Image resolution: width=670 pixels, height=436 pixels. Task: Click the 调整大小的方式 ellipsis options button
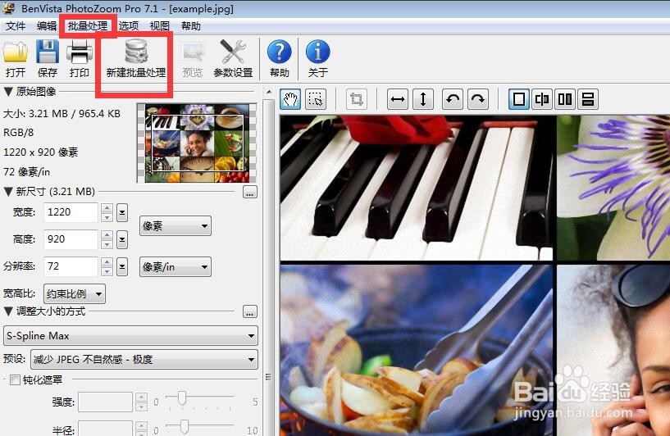point(250,311)
